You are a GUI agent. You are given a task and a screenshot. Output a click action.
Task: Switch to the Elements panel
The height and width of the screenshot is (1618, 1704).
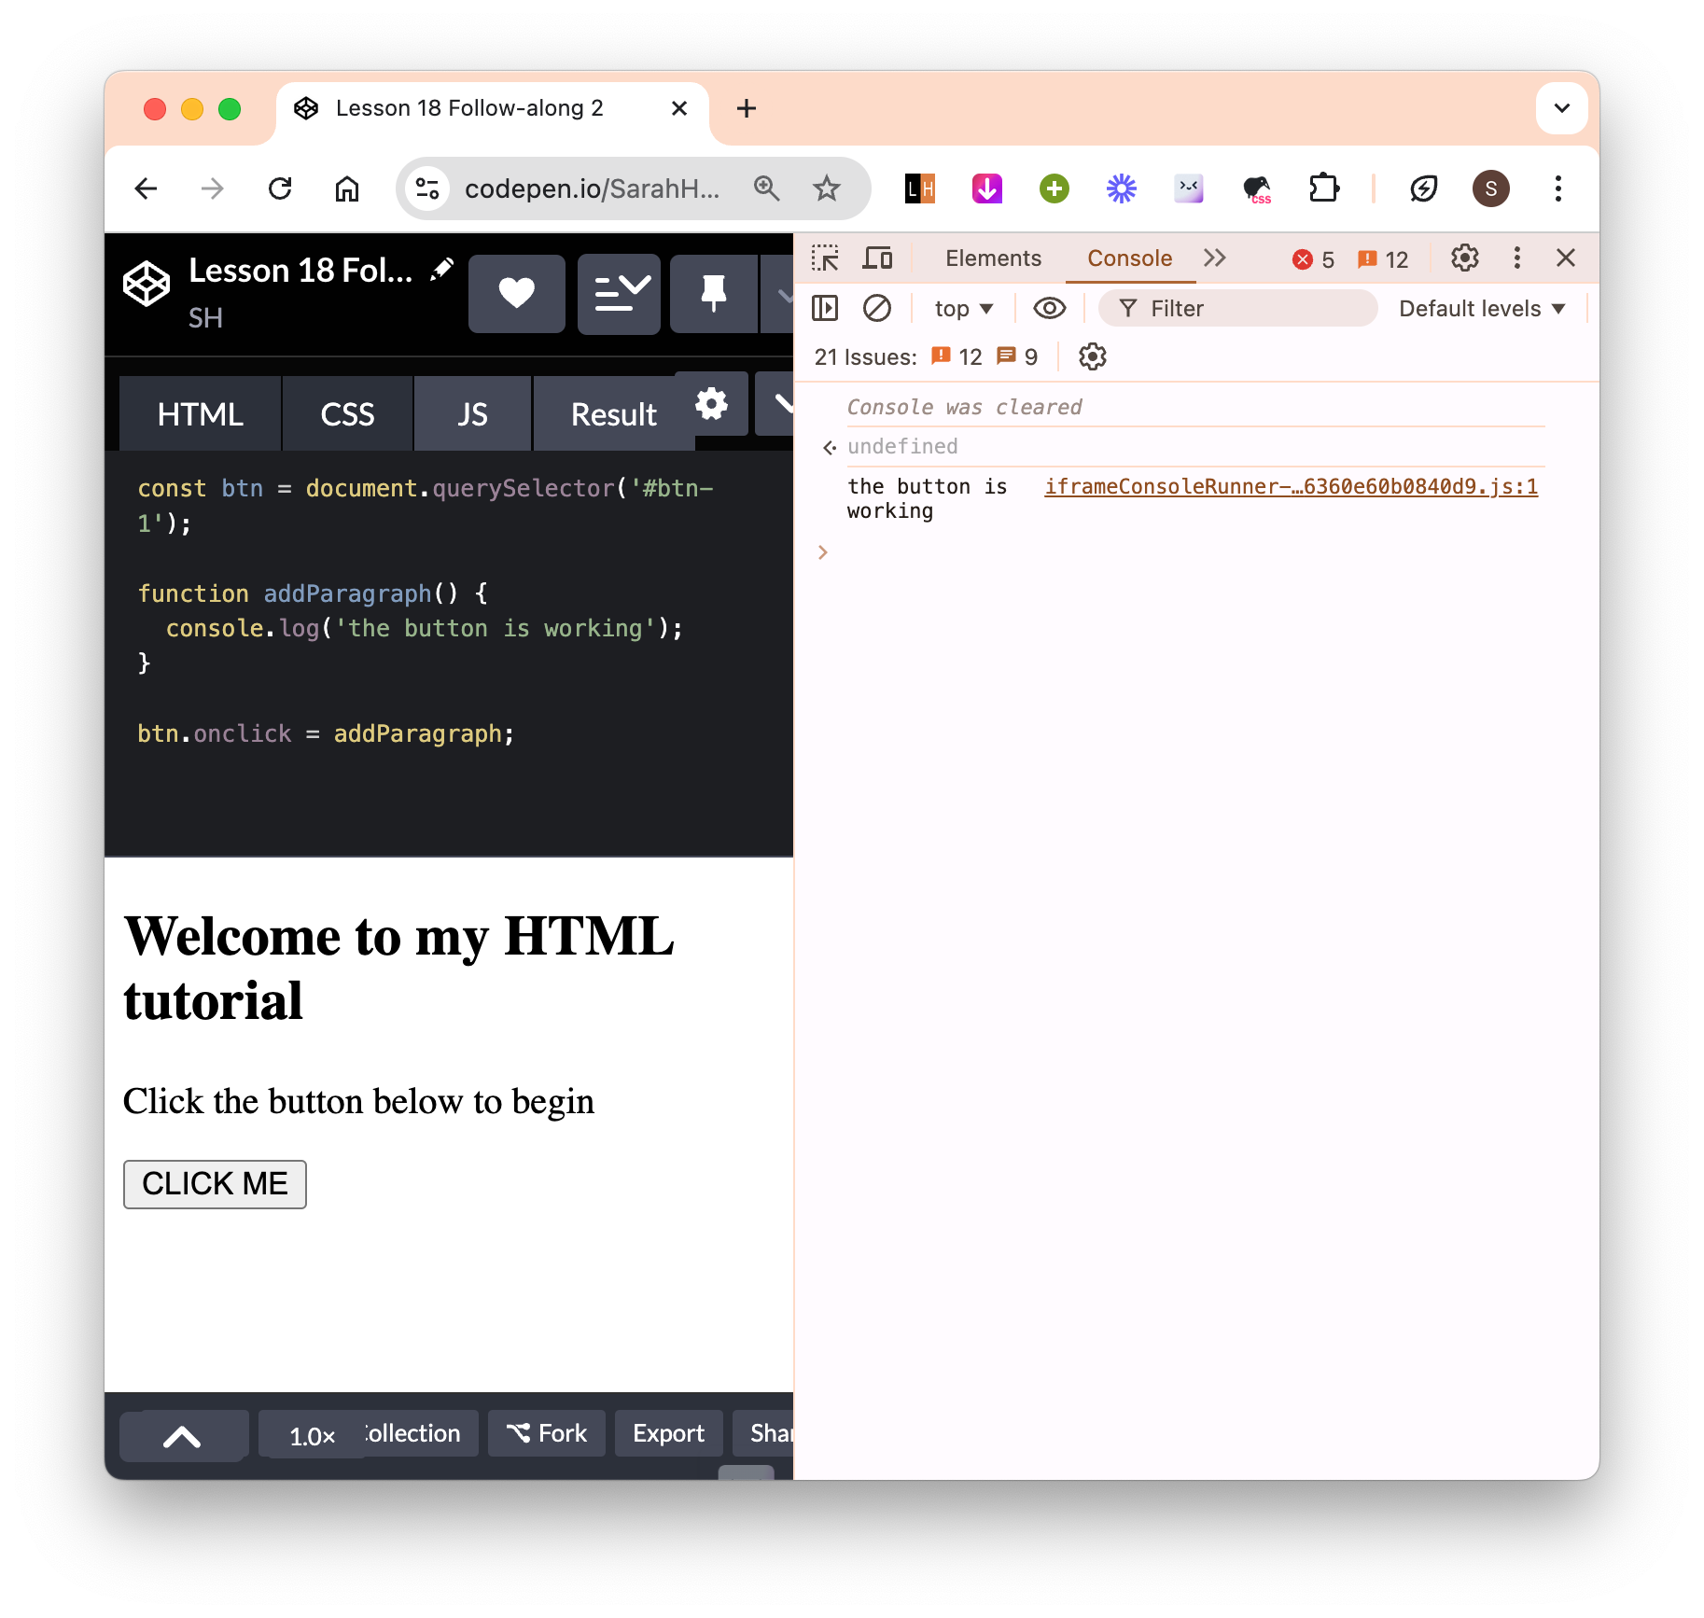[x=993, y=258]
